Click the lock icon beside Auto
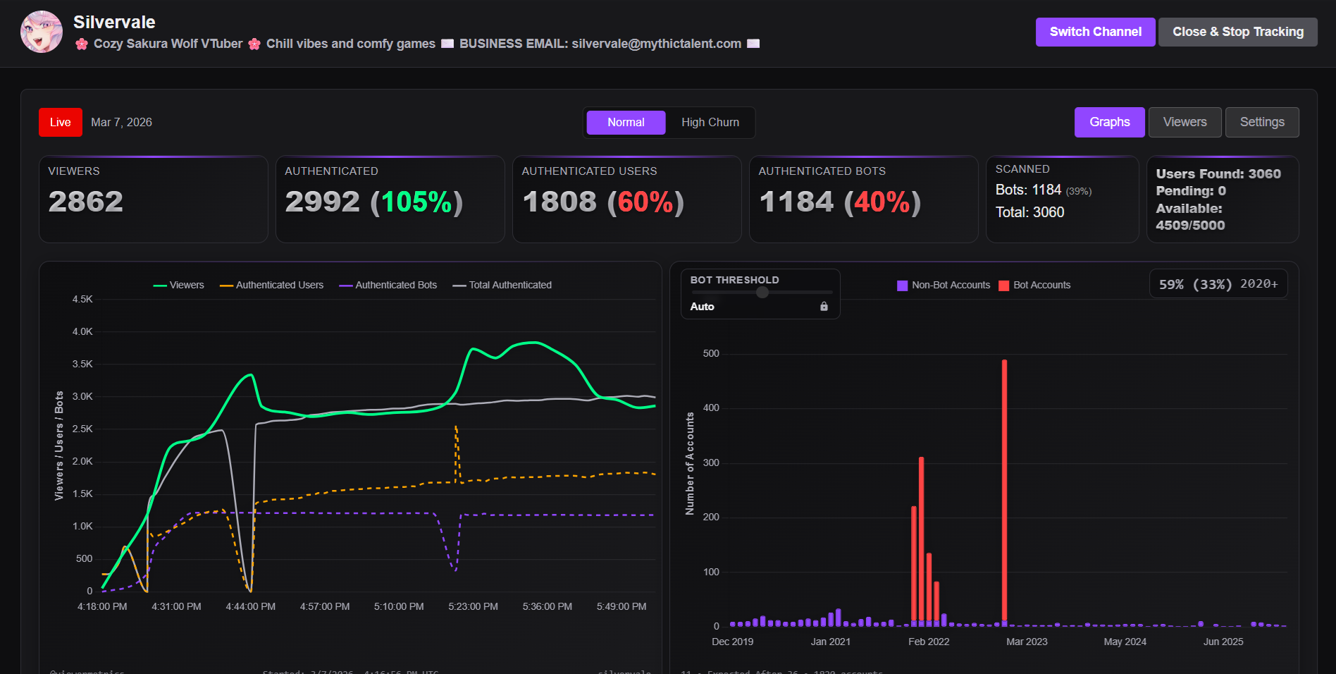 pyautogui.click(x=824, y=307)
